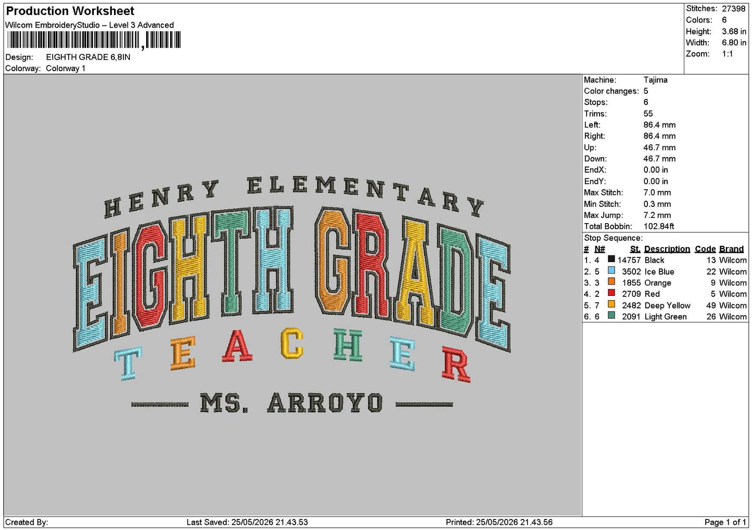Viewport: 752px width, 531px height.
Task: Click the Stops value 6
Action: [x=646, y=102]
